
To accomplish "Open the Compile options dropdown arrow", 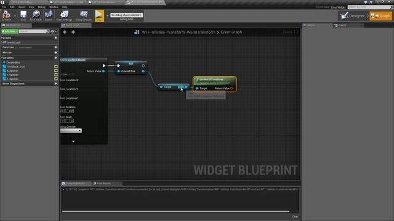I will coord(15,16).
